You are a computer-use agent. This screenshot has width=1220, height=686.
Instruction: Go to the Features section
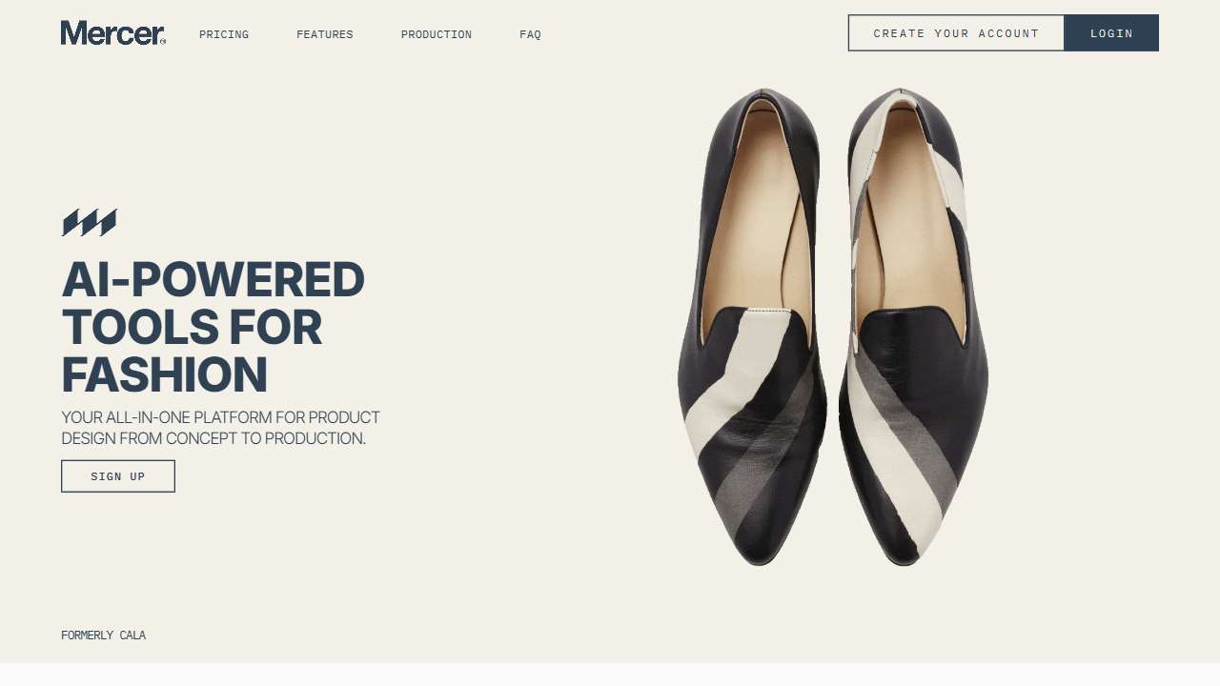click(x=325, y=34)
